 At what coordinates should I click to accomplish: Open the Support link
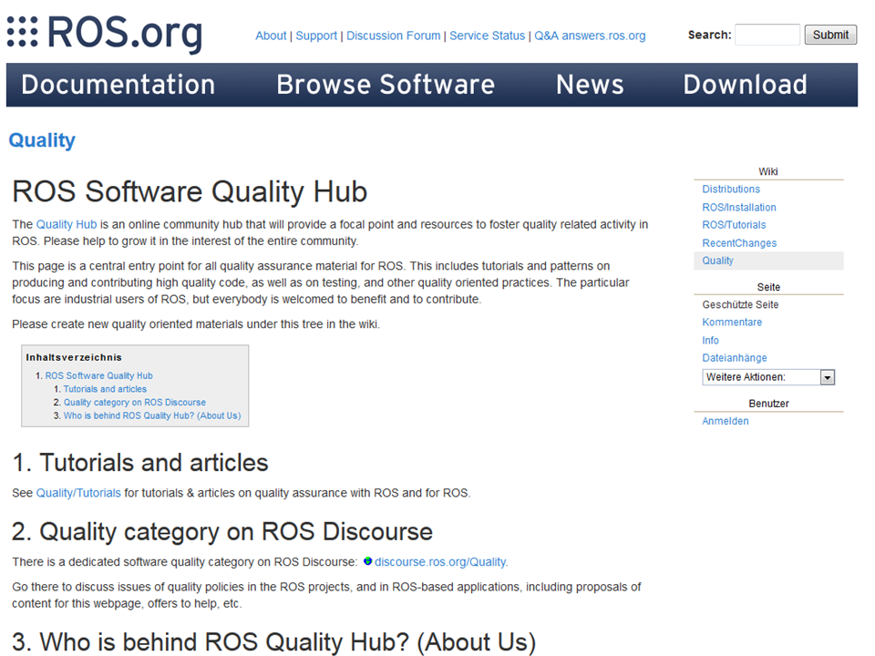click(316, 36)
